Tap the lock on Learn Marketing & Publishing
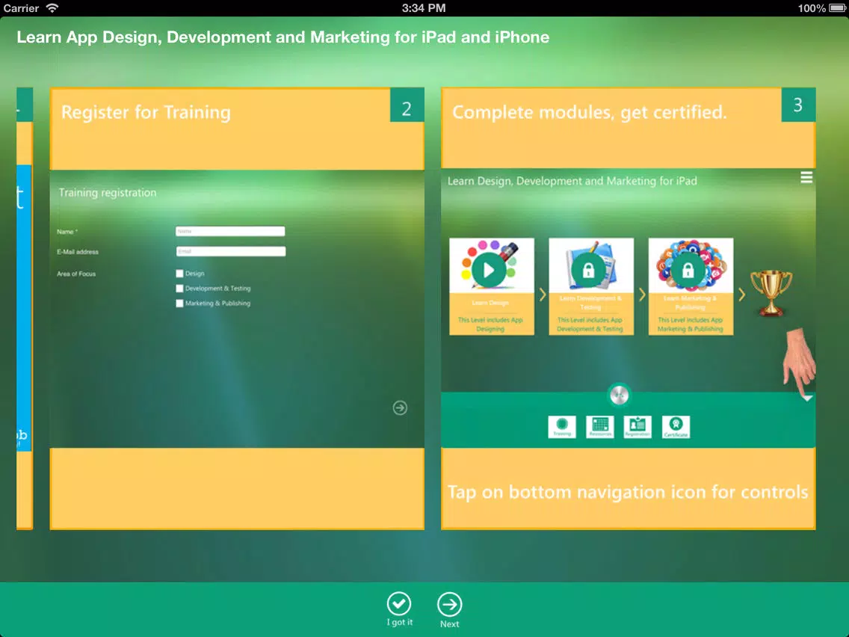Image resolution: width=849 pixels, height=637 pixels. tap(688, 270)
